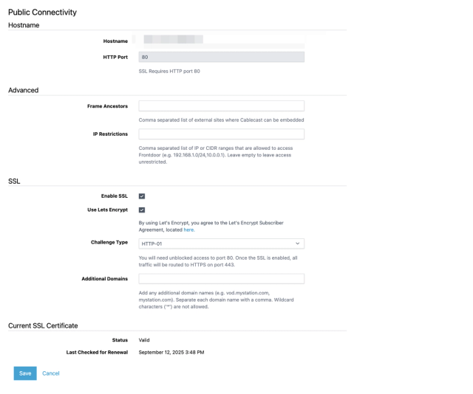This screenshot has width=473, height=394.
Task: Click the blurred Hostname input field
Action: pyautogui.click(x=222, y=41)
